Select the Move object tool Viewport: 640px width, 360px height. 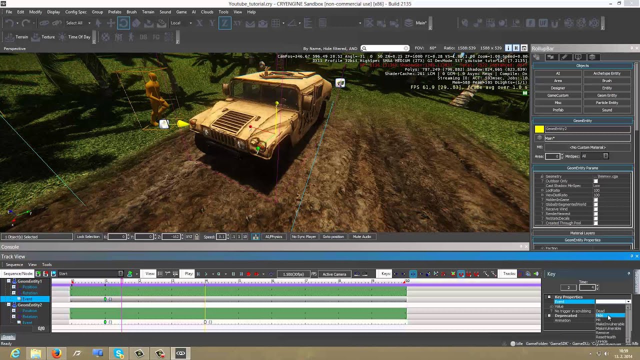click(110, 23)
